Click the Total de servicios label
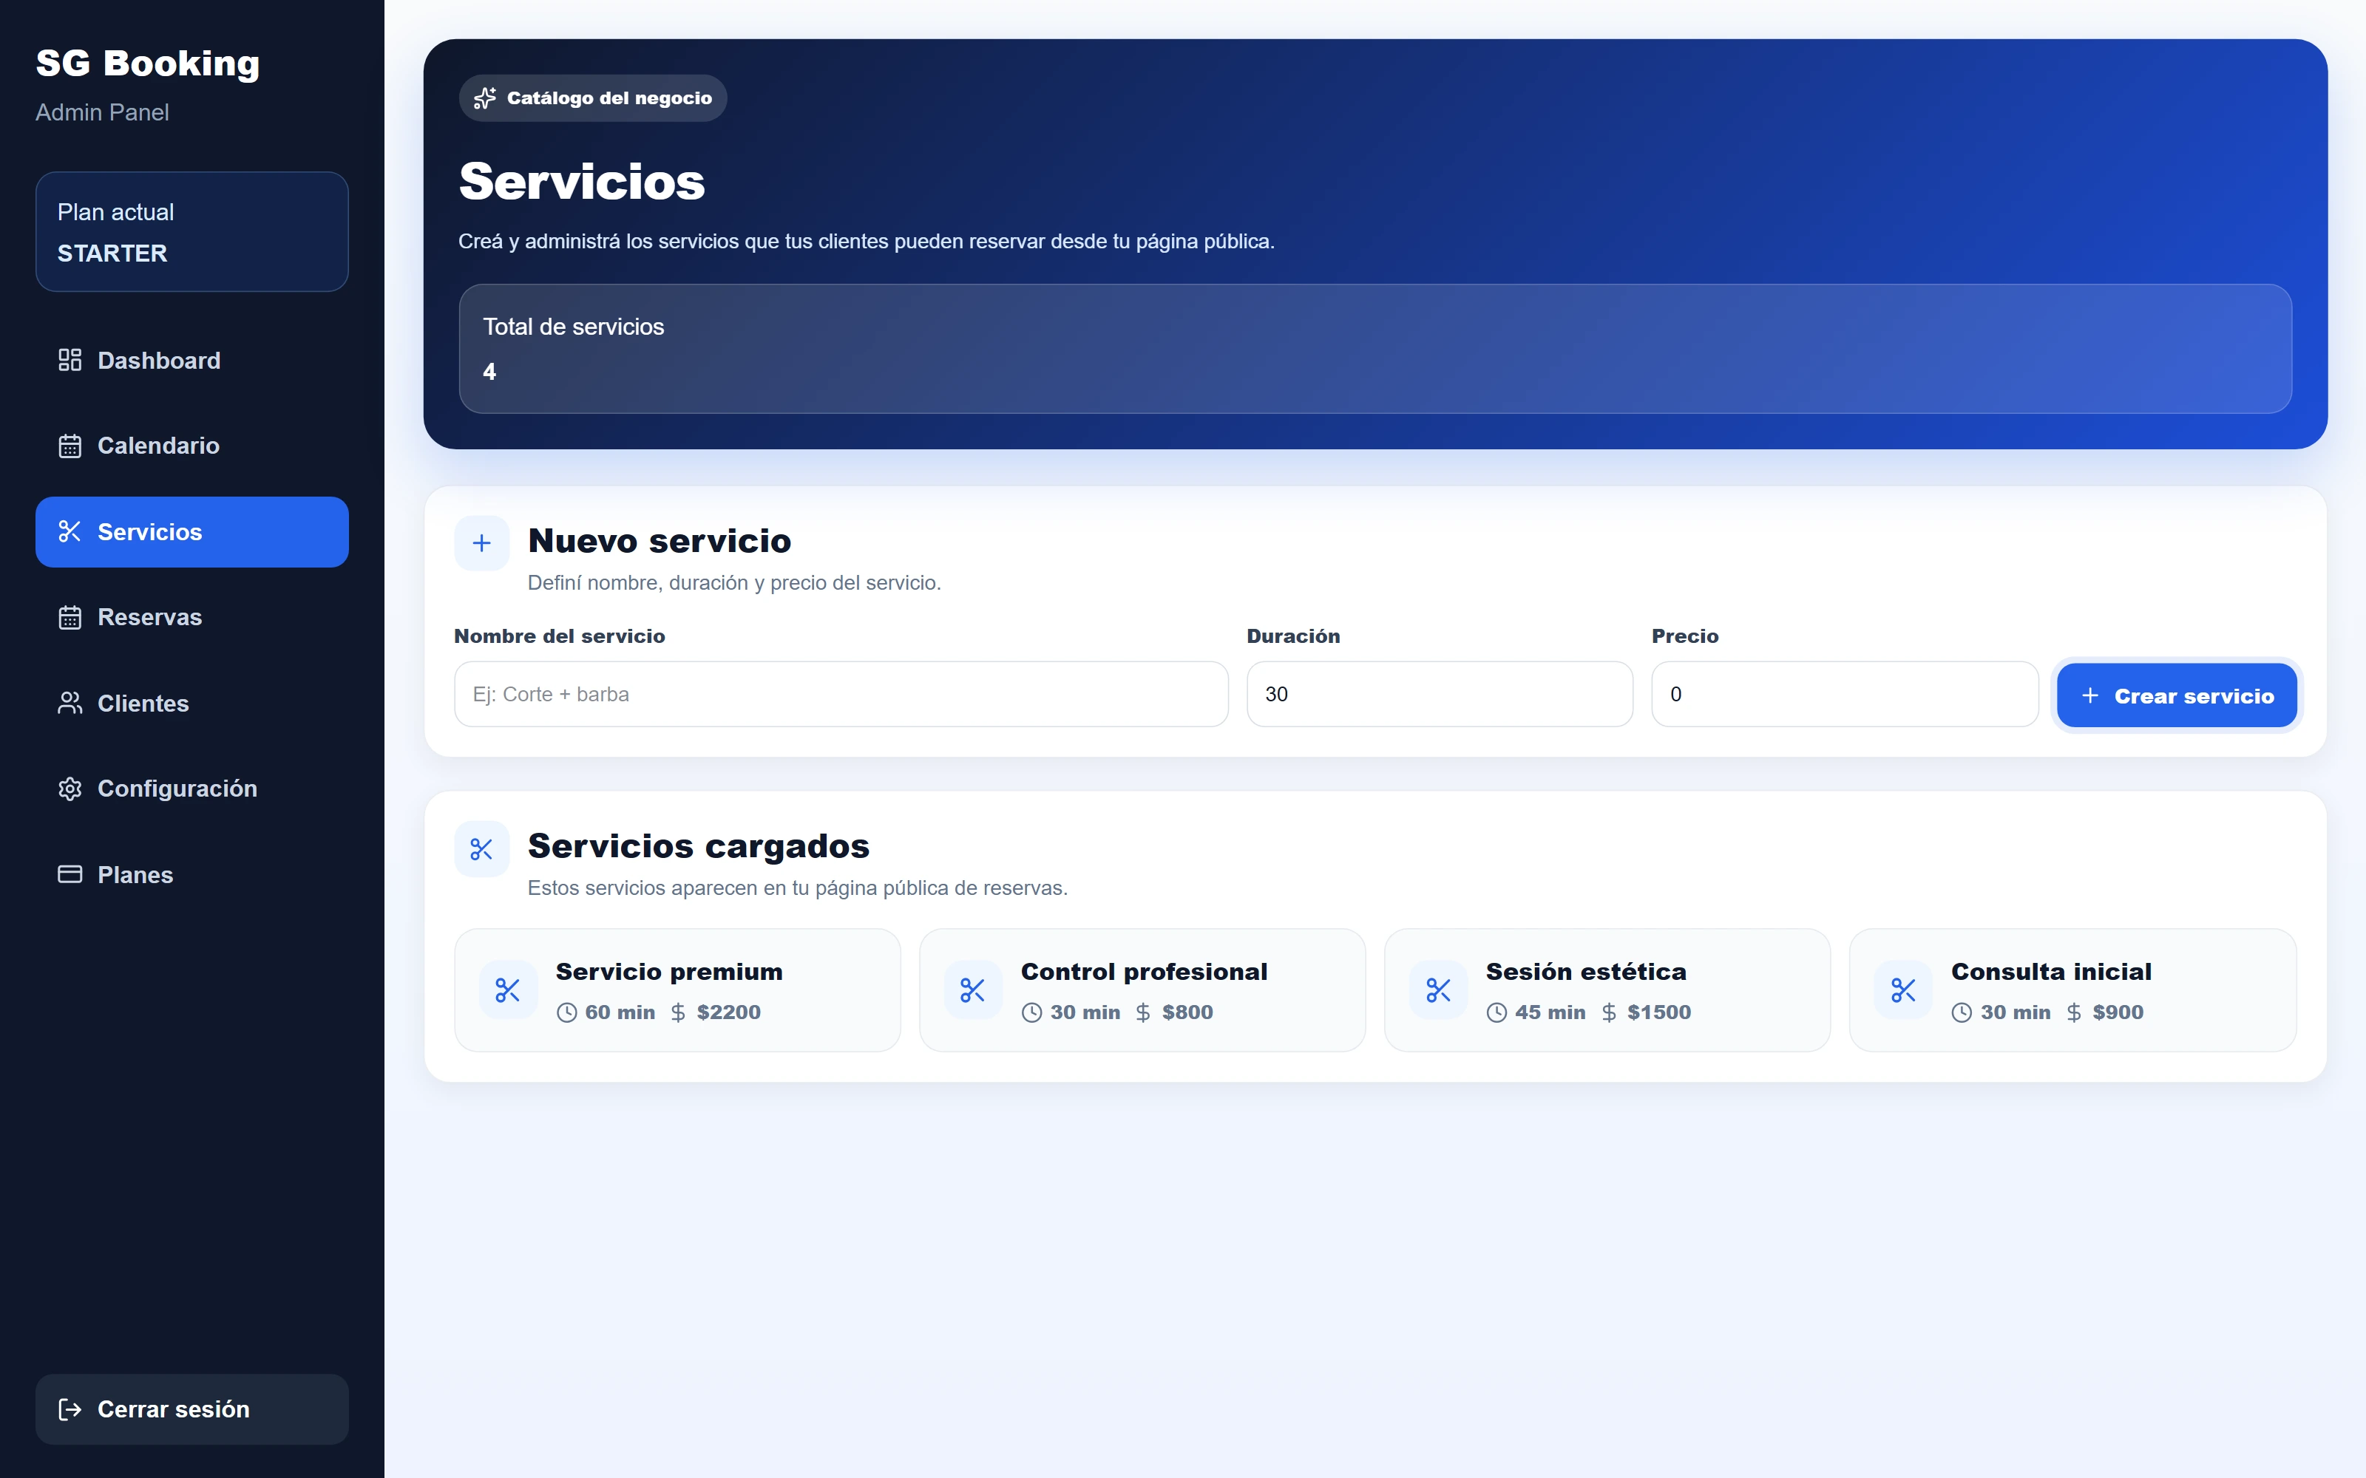This screenshot has width=2366, height=1478. pyautogui.click(x=573, y=327)
